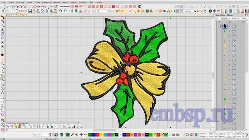Toggle the heart icon for object row 10

tap(234, 70)
